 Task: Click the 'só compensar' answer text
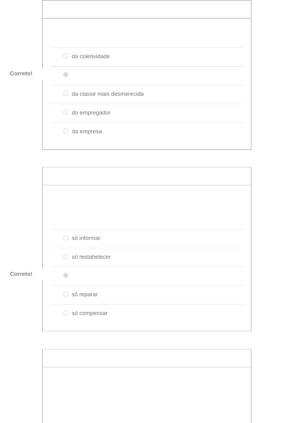pos(89,313)
